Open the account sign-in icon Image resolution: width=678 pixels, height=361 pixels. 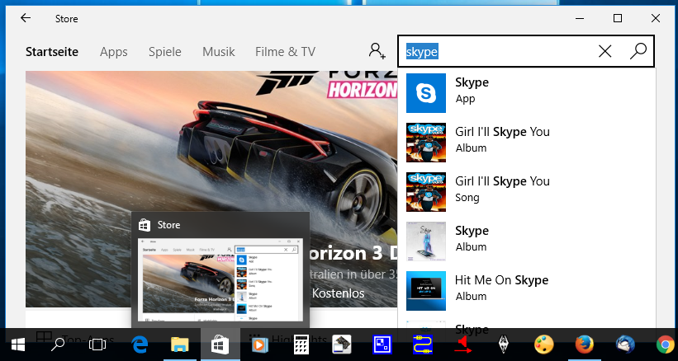click(x=377, y=51)
